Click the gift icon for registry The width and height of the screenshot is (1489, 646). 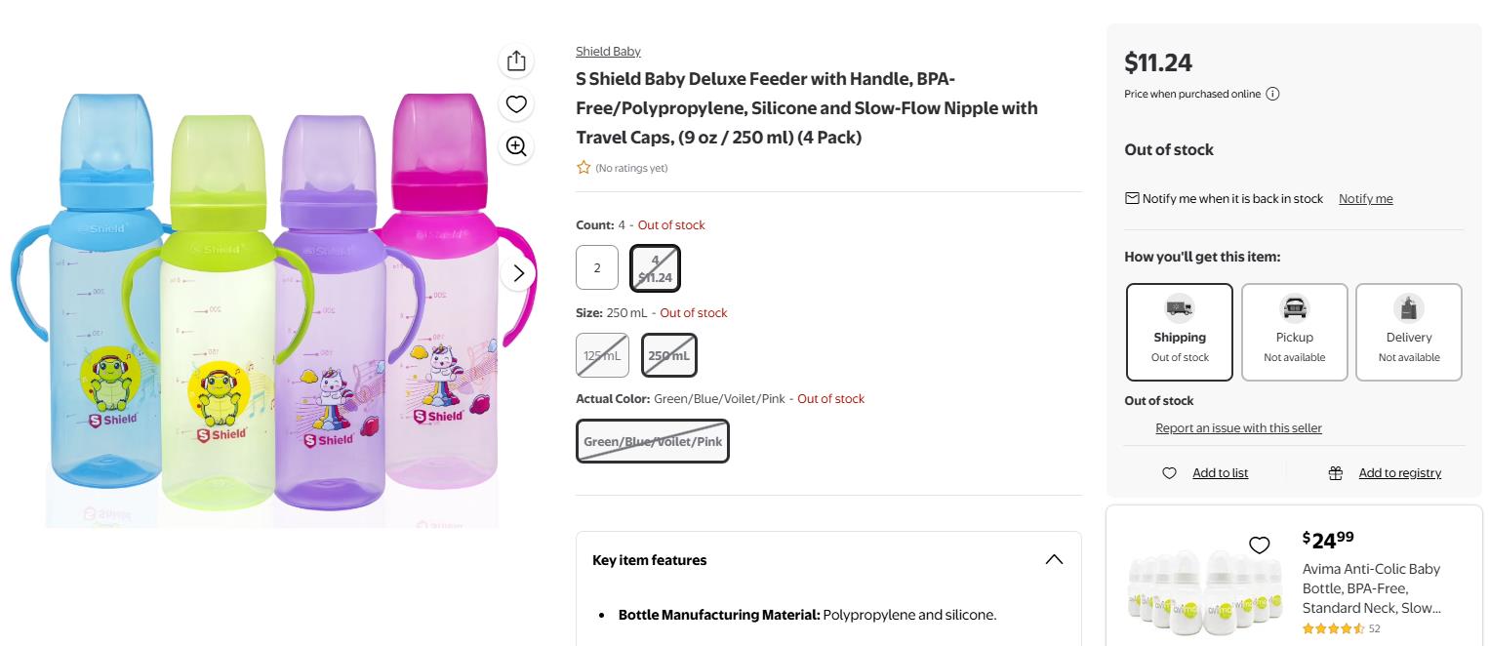tap(1336, 473)
